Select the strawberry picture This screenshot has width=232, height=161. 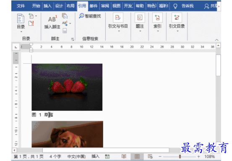click(x=67, y=87)
